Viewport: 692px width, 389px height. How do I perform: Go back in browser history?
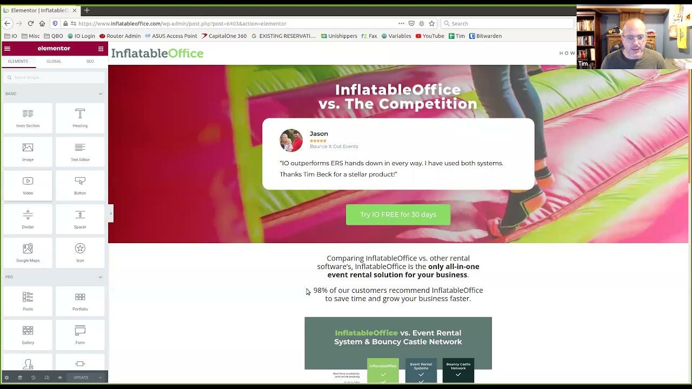[x=7, y=24]
